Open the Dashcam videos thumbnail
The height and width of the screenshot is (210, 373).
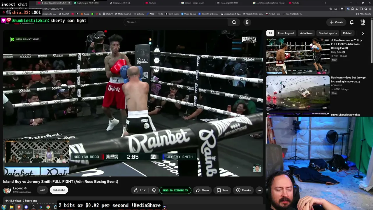[x=298, y=93]
